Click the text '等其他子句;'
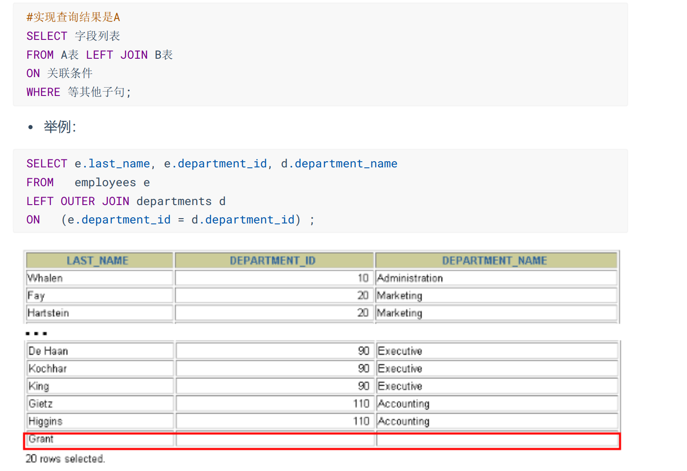Screen dimensions: 687x471 point(99,92)
